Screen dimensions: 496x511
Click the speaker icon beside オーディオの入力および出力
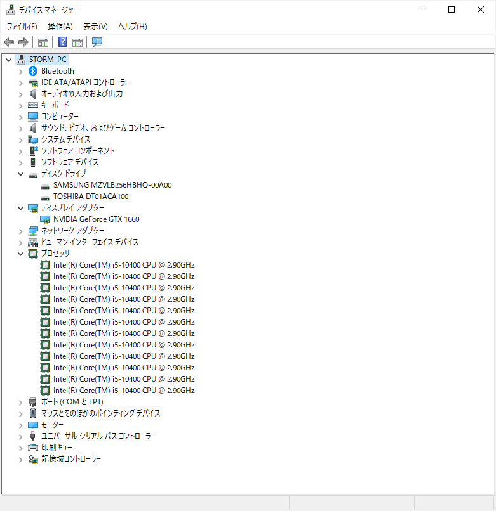pos(32,94)
